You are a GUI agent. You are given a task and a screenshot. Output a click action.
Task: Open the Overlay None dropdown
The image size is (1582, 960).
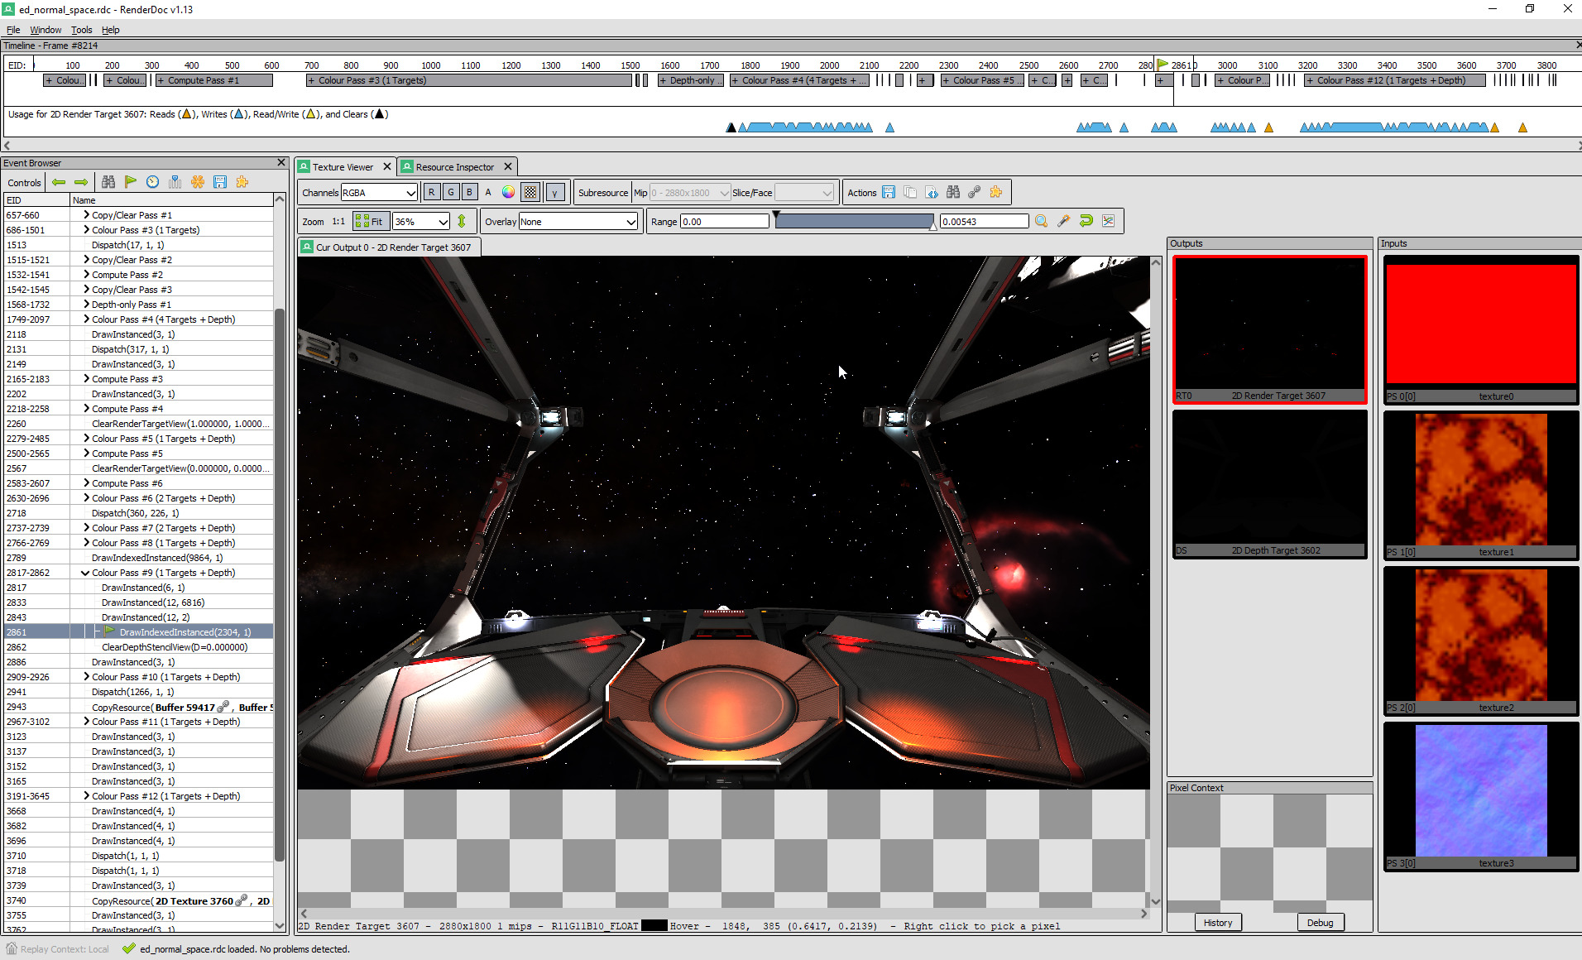click(578, 221)
